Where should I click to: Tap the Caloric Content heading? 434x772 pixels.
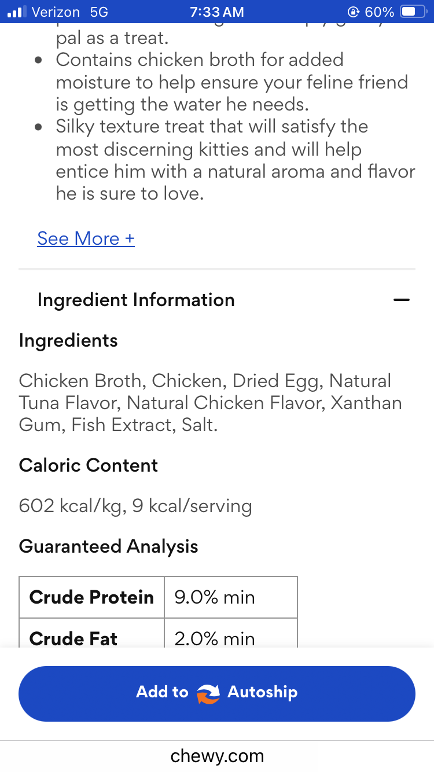(x=89, y=465)
